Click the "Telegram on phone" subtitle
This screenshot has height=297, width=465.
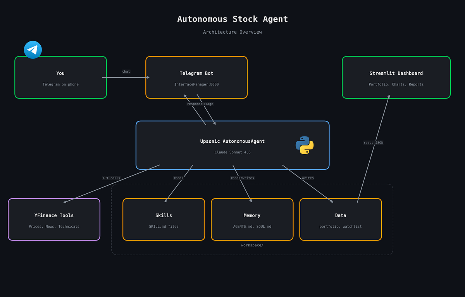click(60, 84)
